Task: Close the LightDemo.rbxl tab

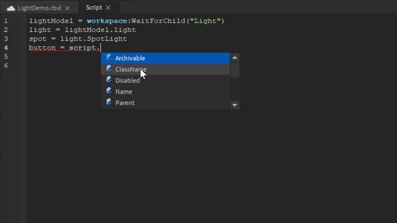Action: 68,8
